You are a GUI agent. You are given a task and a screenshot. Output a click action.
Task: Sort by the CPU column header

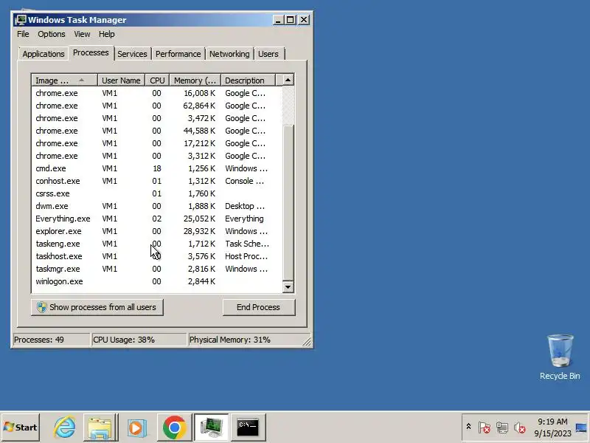(157, 80)
